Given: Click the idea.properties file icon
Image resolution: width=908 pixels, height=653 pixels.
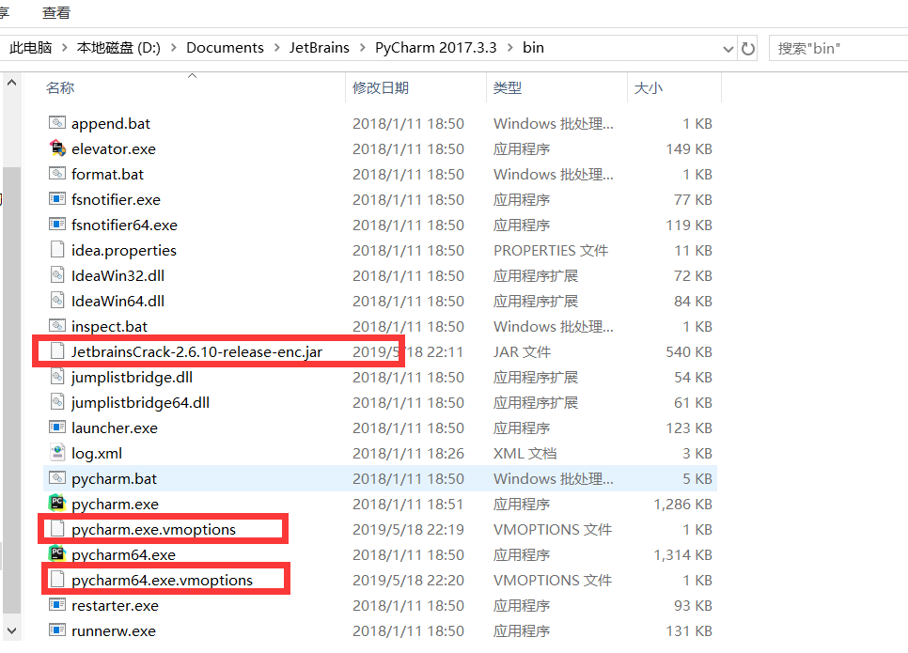Looking at the screenshot, I should pyautogui.click(x=56, y=250).
